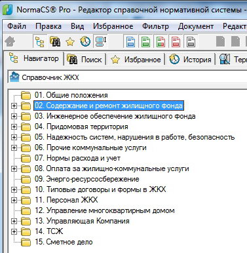This screenshot has width=247, height=253.
Task: Select 09. Энерго-ресурсосбережение
Action: point(87,179)
